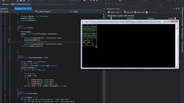Click the Pause (Break All) debug icon
Screen dimensions: 184x103
tap(91, 1)
